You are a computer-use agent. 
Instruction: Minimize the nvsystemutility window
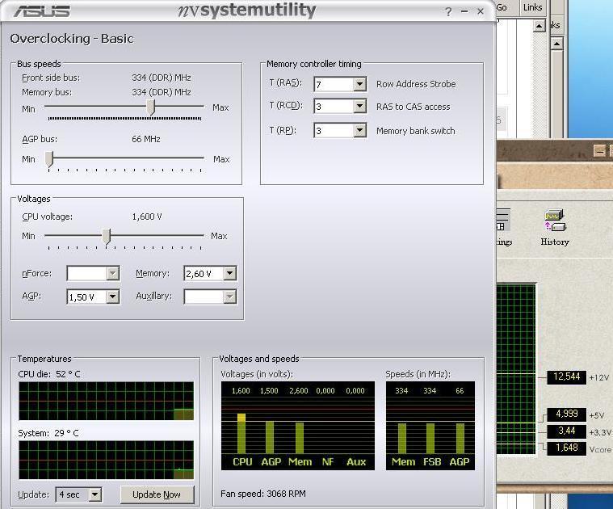coord(464,11)
